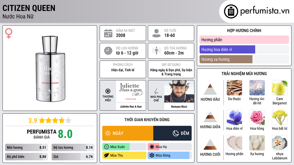294x165 pixels.
Task: Click the release year 2008 value
Action: click(121, 35)
